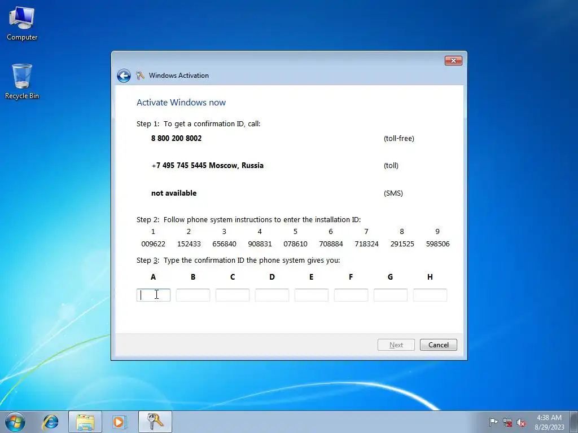Open the Computer desktop icon
This screenshot has height=433, width=578.
point(22,23)
